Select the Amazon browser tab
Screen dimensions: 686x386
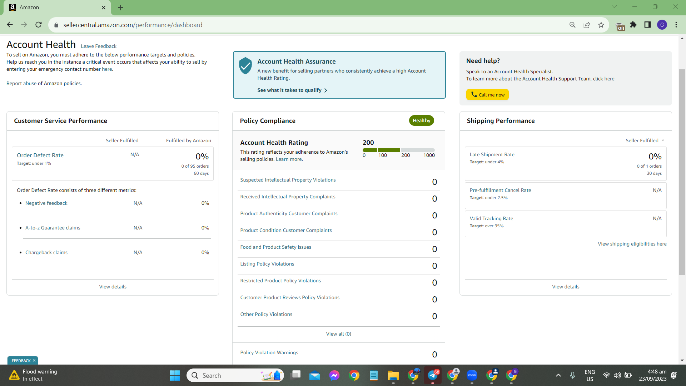coord(57,8)
